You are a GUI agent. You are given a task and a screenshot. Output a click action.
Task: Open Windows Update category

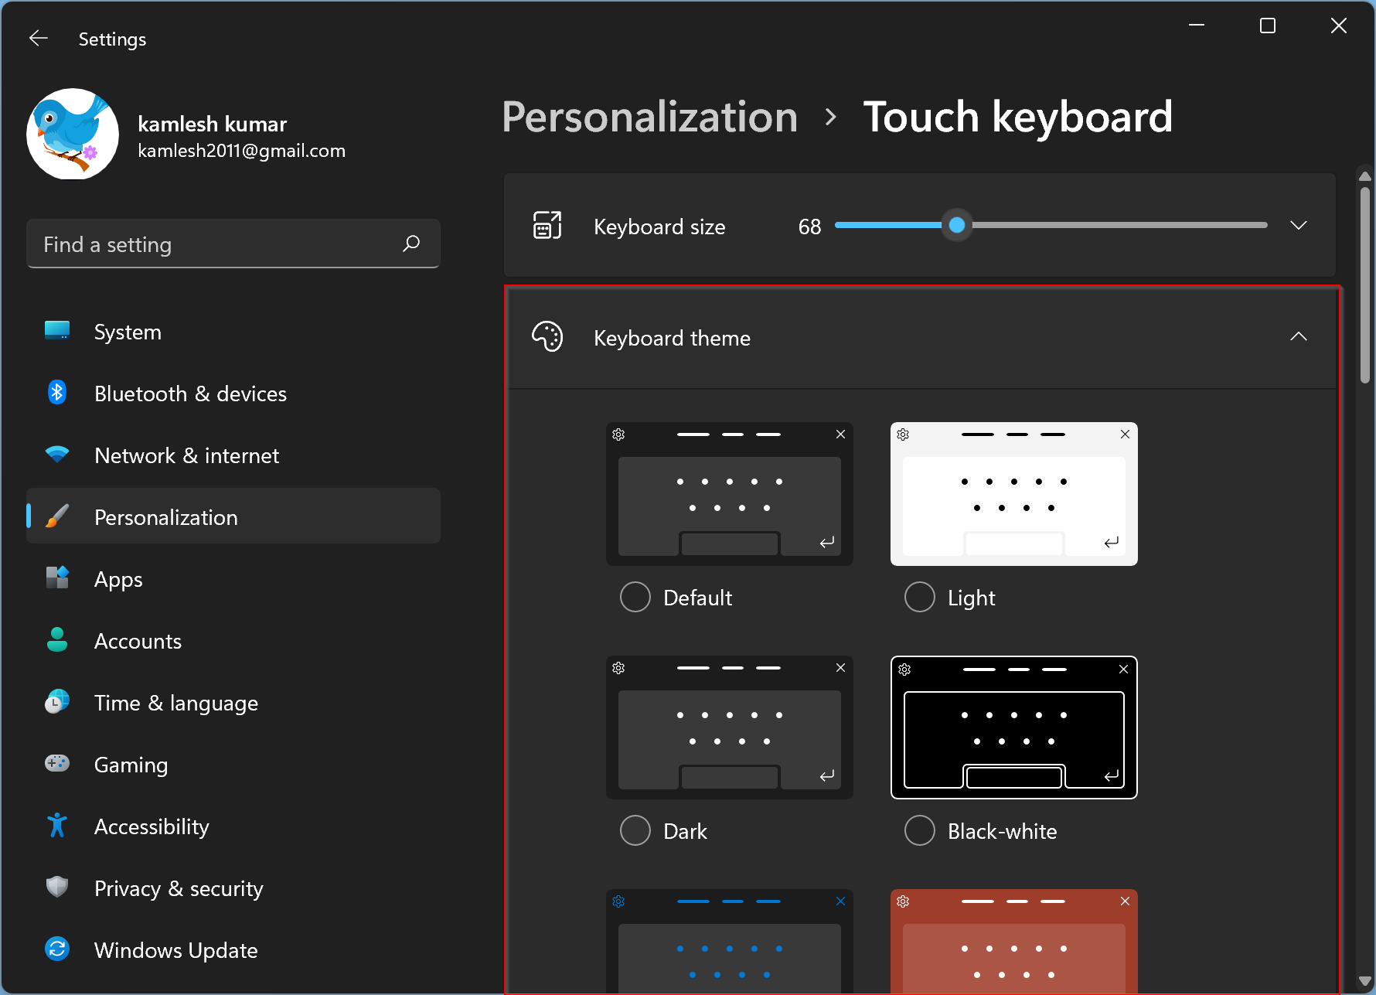pyautogui.click(x=233, y=950)
